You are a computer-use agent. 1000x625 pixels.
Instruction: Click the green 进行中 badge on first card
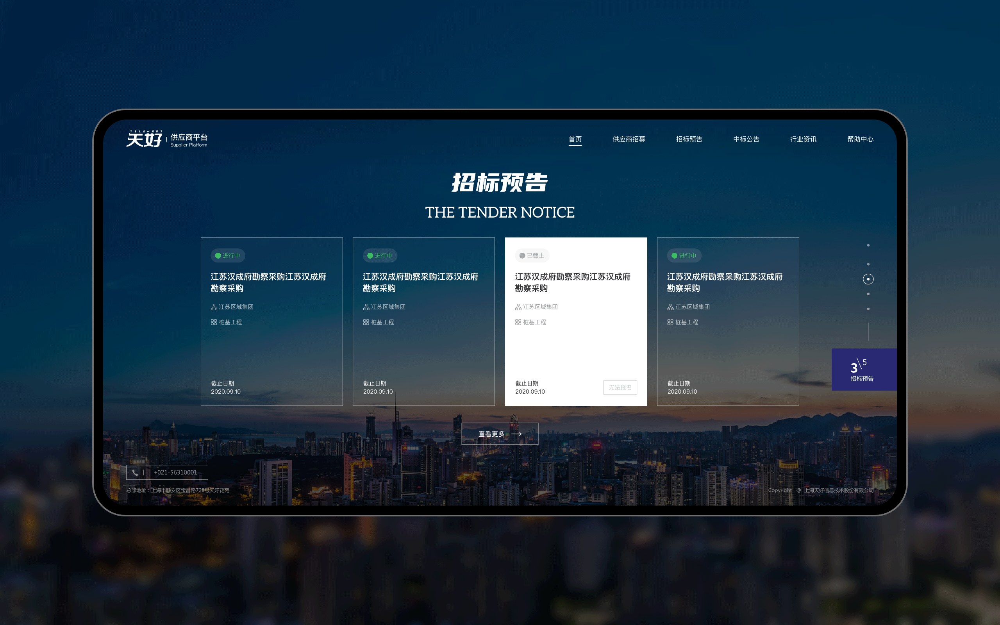point(228,255)
